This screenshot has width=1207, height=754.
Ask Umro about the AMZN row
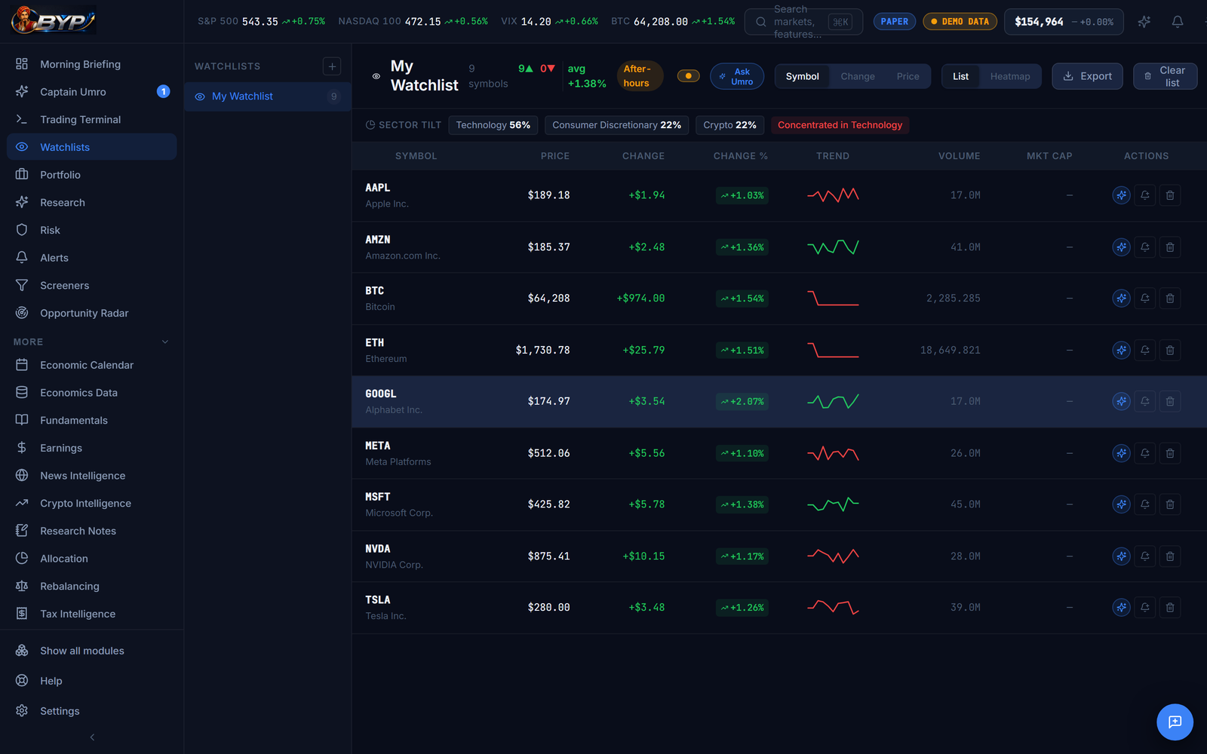[x=1121, y=247]
